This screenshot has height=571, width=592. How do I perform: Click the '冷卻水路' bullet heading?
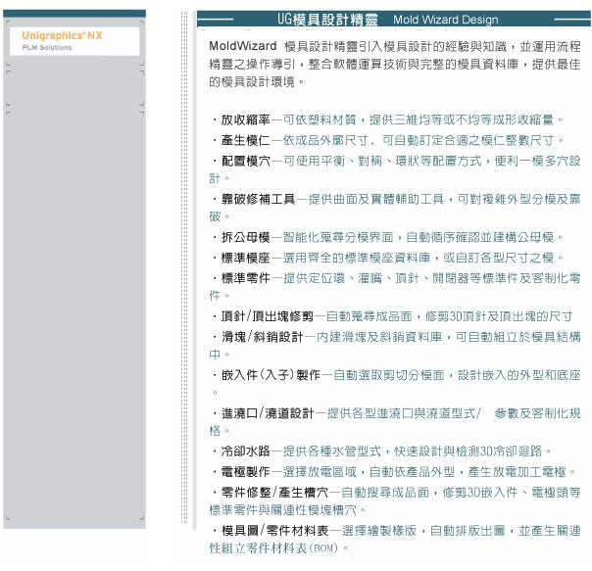point(245,451)
